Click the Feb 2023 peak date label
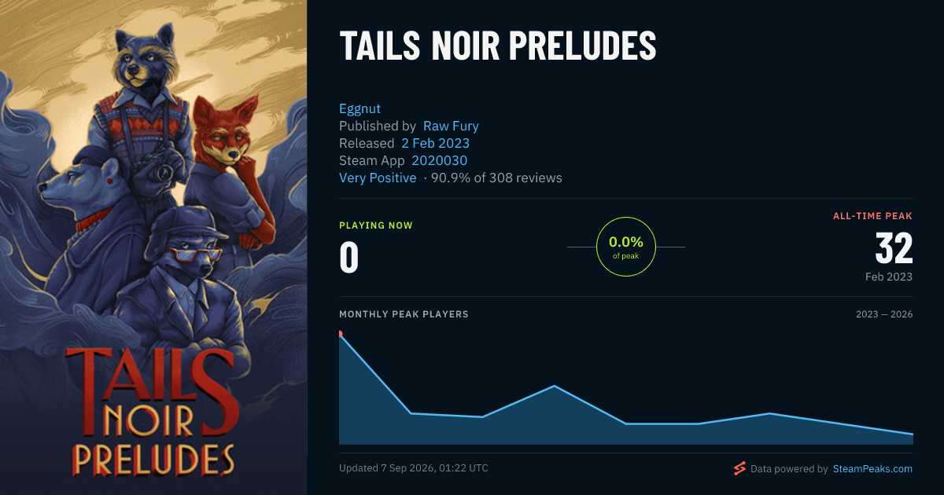 pyautogui.click(x=889, y=277)
